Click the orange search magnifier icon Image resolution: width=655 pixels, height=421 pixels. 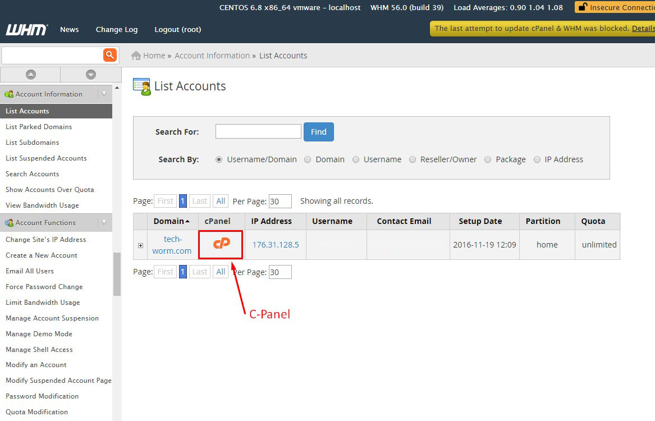coord(109,55)
